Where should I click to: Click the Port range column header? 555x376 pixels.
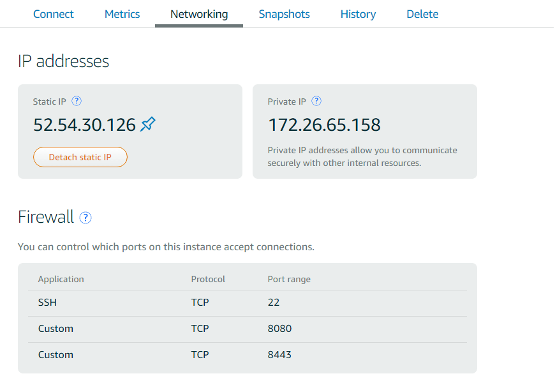pyautogui.click(x=289, y=280)
